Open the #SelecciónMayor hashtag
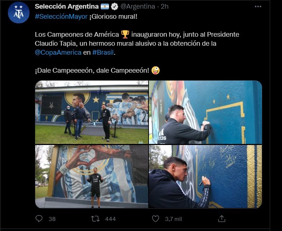282x231 pixels. coord(61,17)
